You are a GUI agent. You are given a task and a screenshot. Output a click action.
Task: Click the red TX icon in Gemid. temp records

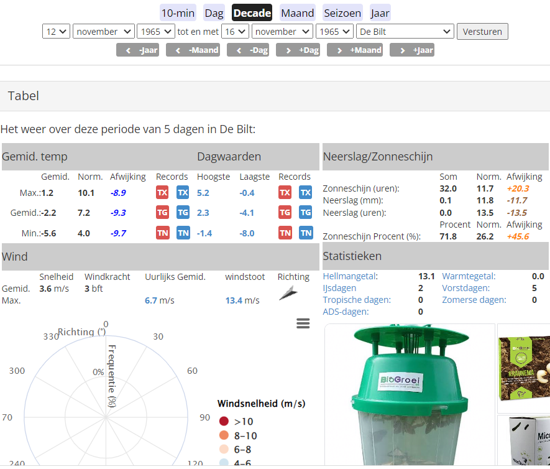[x=162, y=192]
